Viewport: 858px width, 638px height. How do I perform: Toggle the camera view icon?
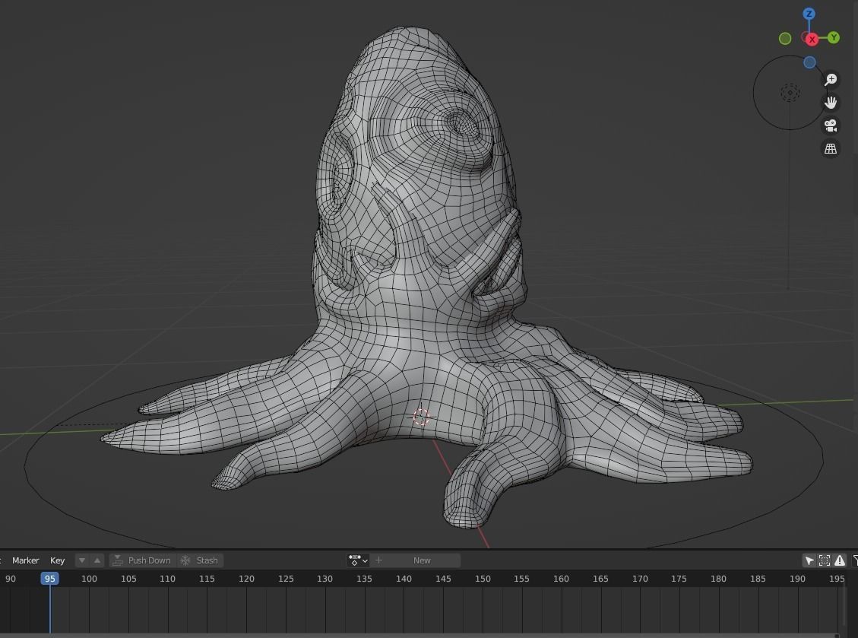coord(831,125)
